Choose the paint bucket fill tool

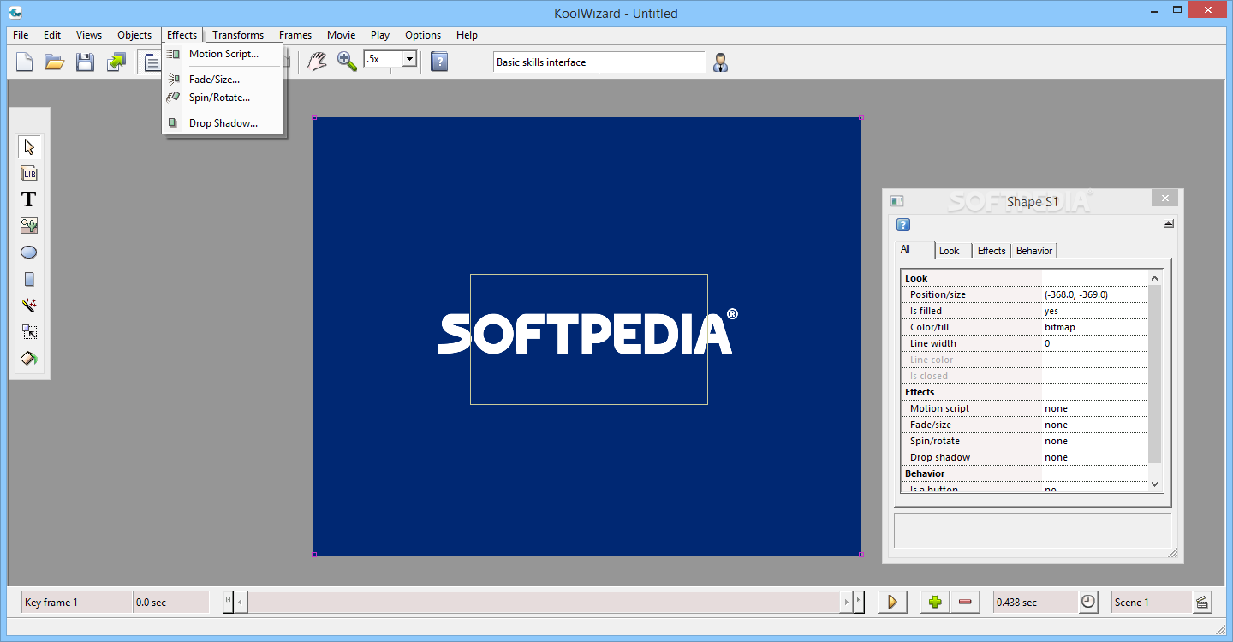tap(29, 359)
